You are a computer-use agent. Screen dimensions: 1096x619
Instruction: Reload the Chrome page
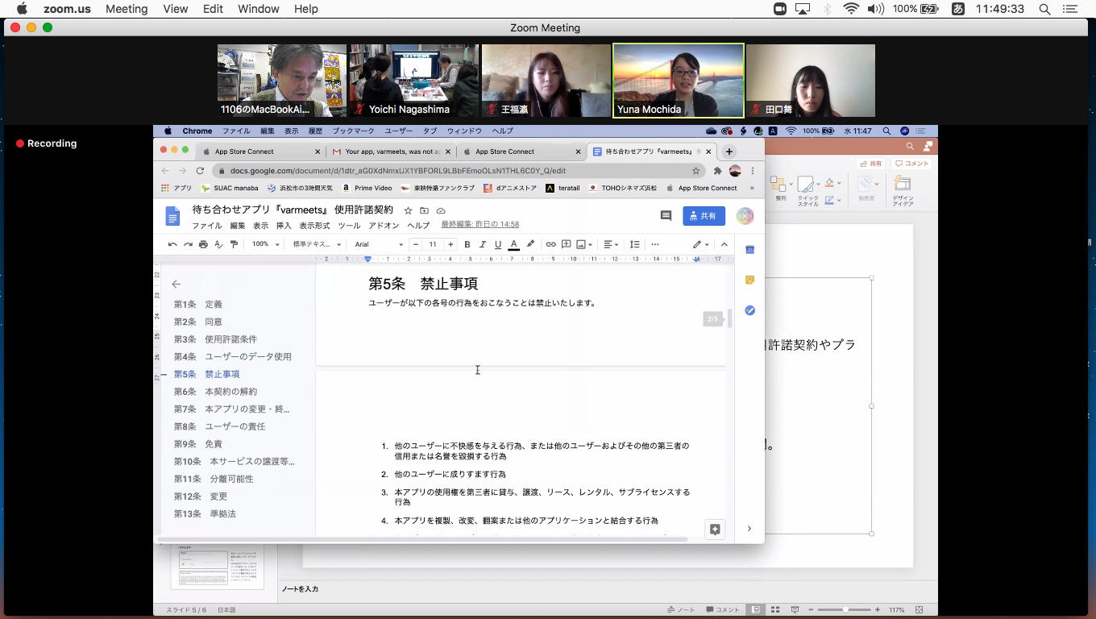pyautogui.click(x=200, y=171)
